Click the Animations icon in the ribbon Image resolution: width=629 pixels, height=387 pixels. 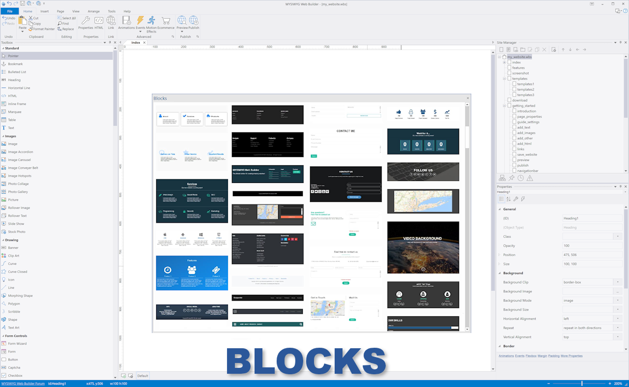(x=126, y=23)
